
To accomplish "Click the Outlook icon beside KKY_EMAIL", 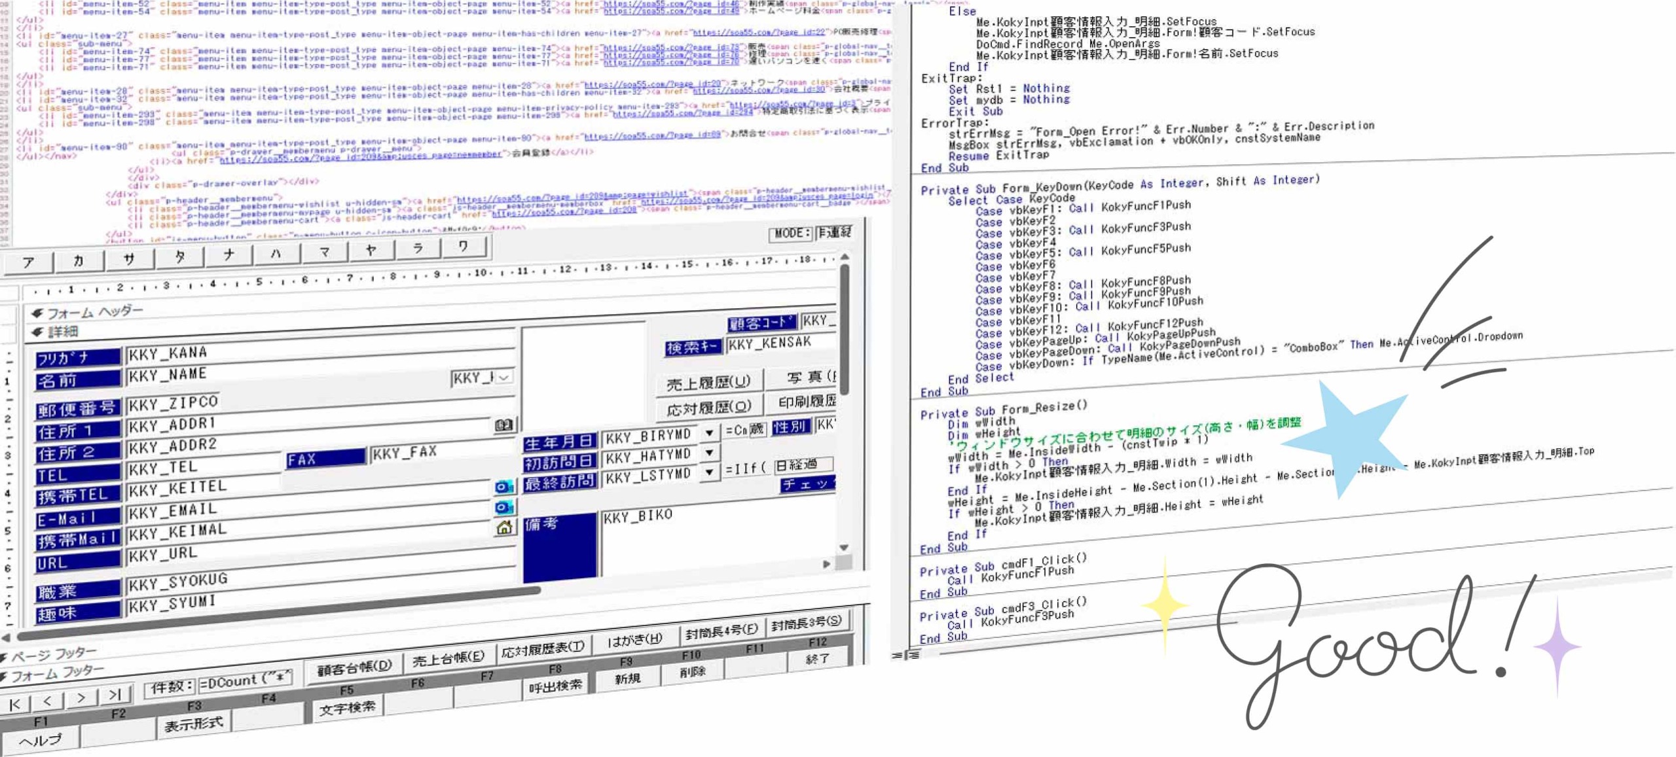I will click(x=504, y=507).
